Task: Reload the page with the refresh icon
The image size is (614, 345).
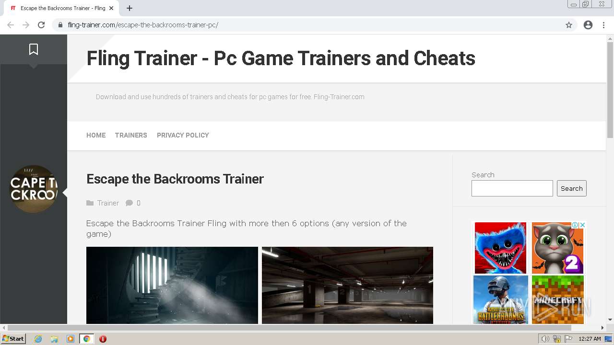Action: [41, 25]
